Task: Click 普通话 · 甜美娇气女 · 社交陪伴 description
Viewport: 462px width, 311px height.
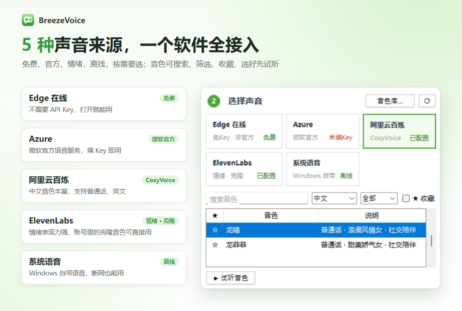Action: tap(368, 245)
